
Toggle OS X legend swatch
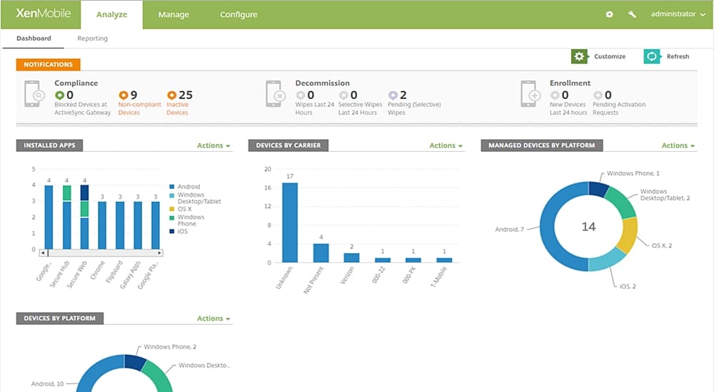171,209
